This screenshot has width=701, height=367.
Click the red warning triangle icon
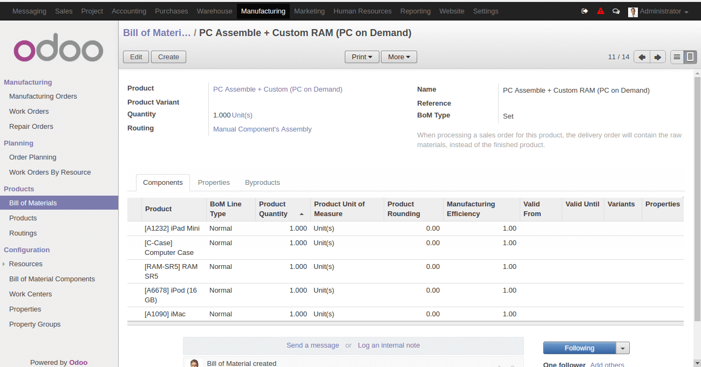click(601, 11)
